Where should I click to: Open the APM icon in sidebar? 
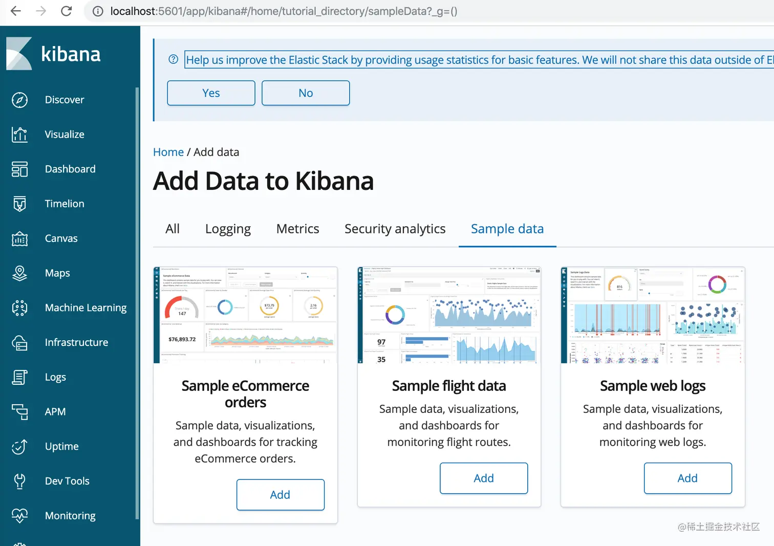point(19,412)
